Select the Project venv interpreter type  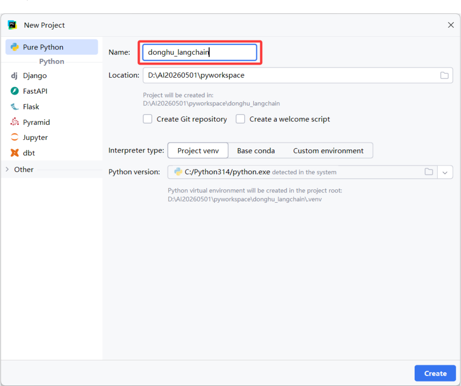tap(198, 150)
